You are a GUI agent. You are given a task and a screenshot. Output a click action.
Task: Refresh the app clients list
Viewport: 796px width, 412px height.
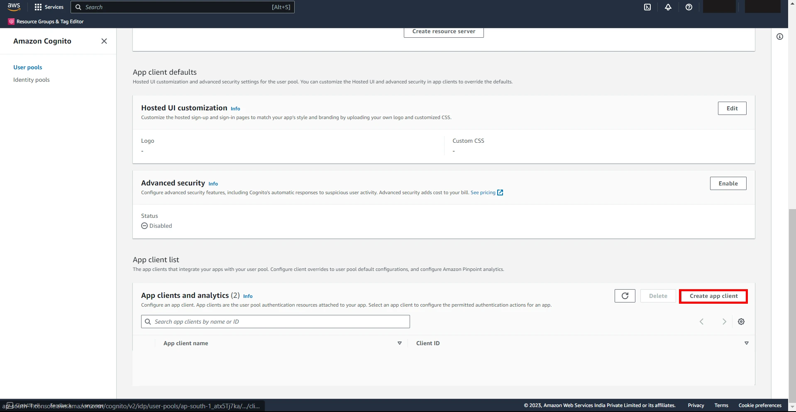click(625, 296)
